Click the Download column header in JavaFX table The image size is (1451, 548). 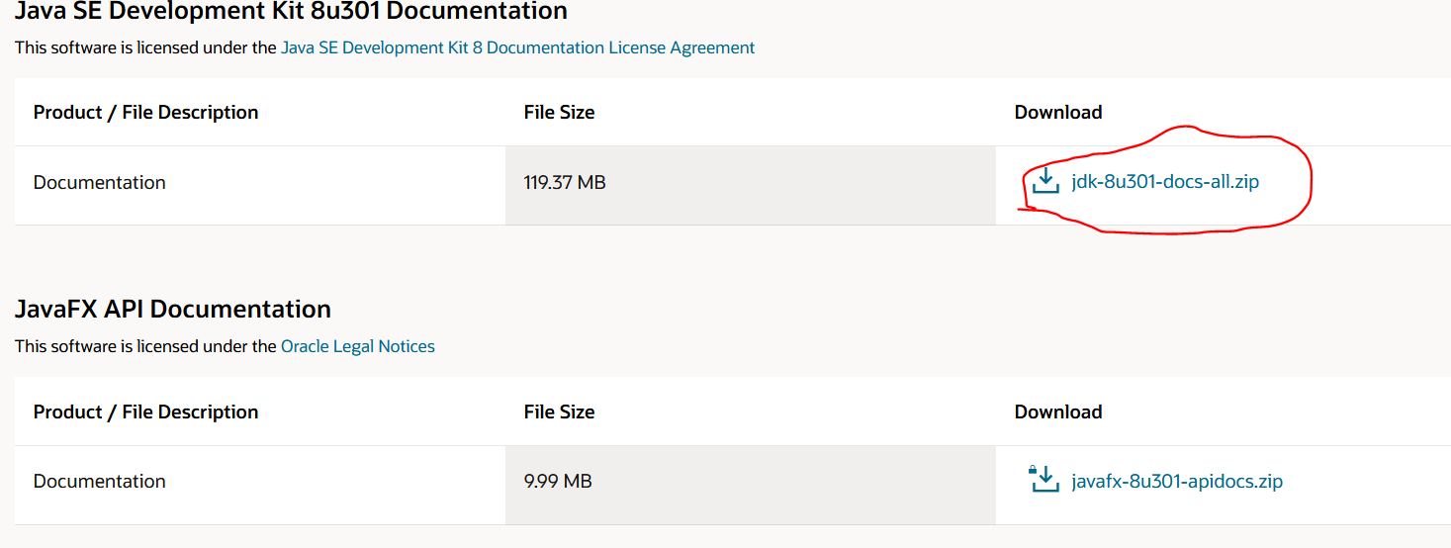pos(1057,411)
